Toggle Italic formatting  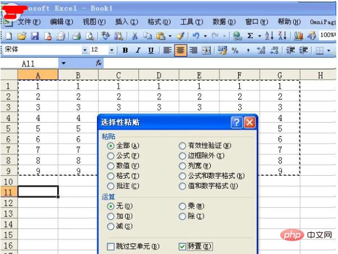tap(138, 50)
